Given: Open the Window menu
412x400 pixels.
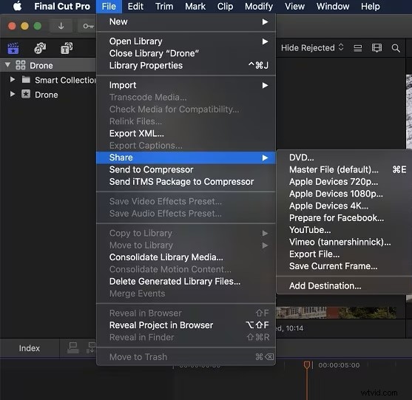Looking at the screenshot, I should click(333, 7).
